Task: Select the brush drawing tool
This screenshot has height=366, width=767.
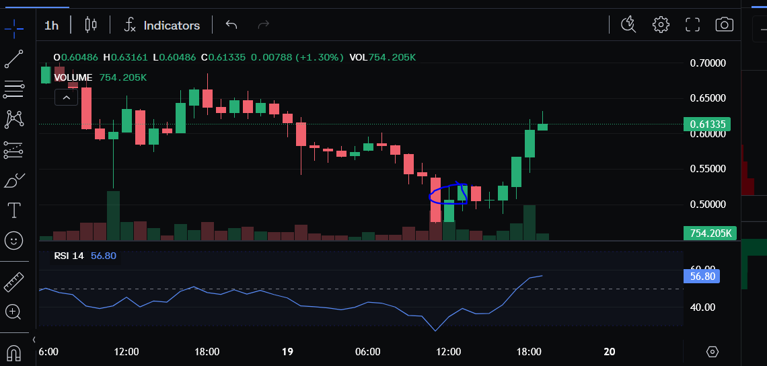Action: (14, 180)
